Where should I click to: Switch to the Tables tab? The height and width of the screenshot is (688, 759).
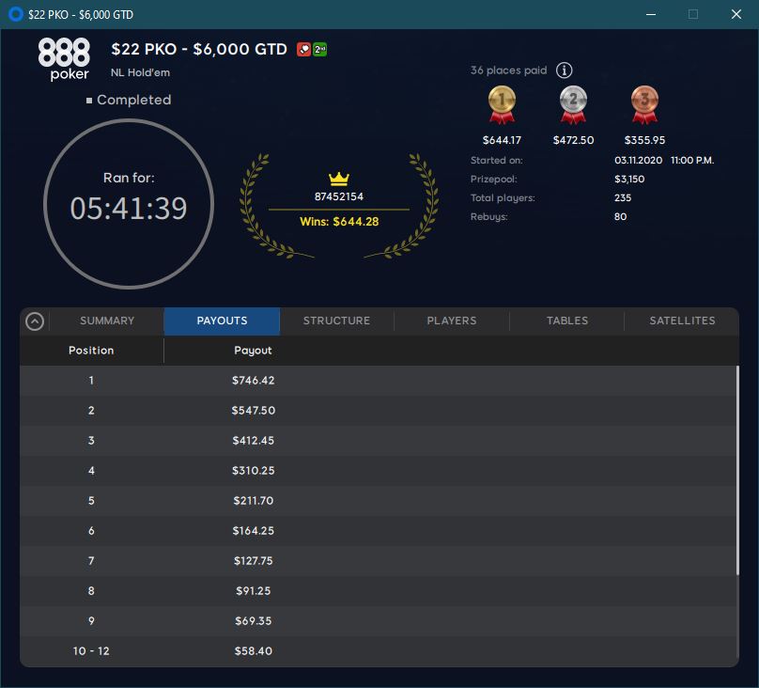click(567, 321)
